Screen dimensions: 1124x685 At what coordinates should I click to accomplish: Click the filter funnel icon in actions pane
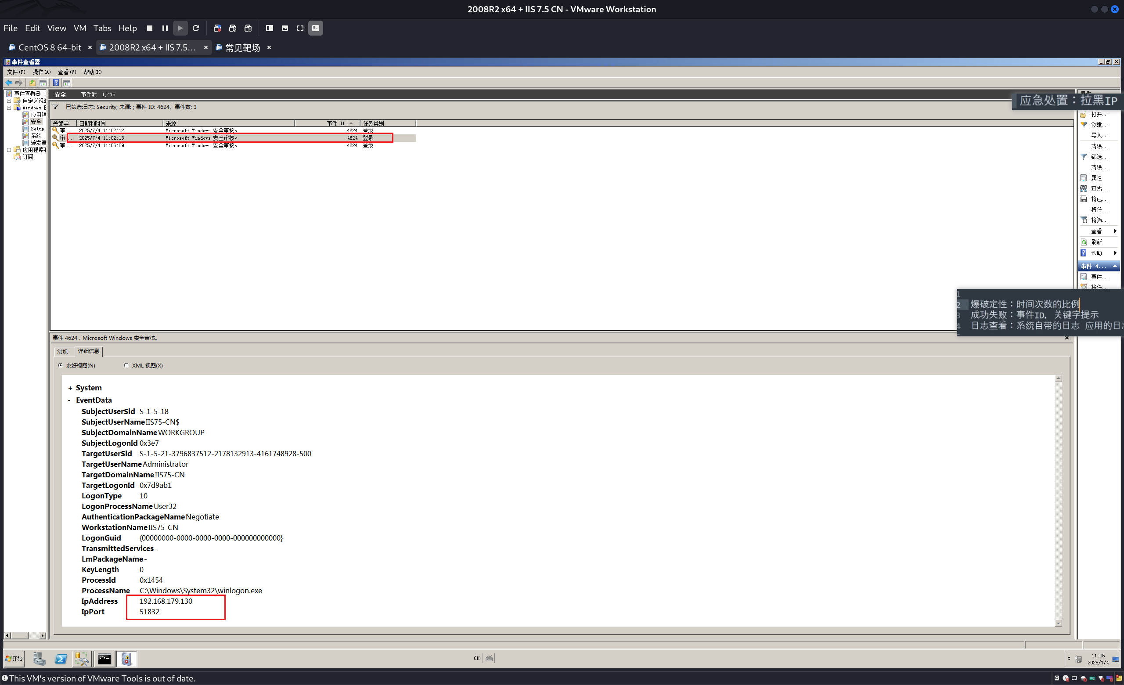click(x=1084, y=157)
